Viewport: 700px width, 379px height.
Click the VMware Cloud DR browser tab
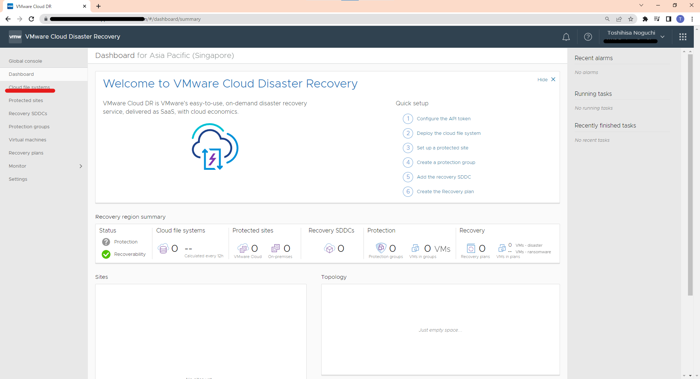46,6
